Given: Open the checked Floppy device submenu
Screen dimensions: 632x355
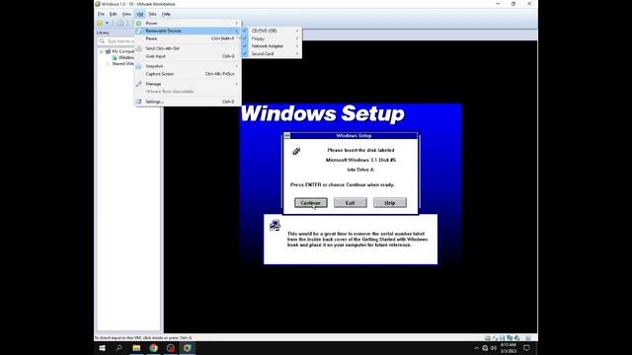Looking at the screenshot, I should (x=272, y=38).
